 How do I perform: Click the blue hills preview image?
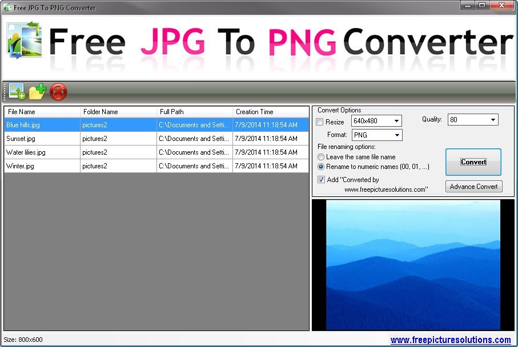(x=413, y=265)
